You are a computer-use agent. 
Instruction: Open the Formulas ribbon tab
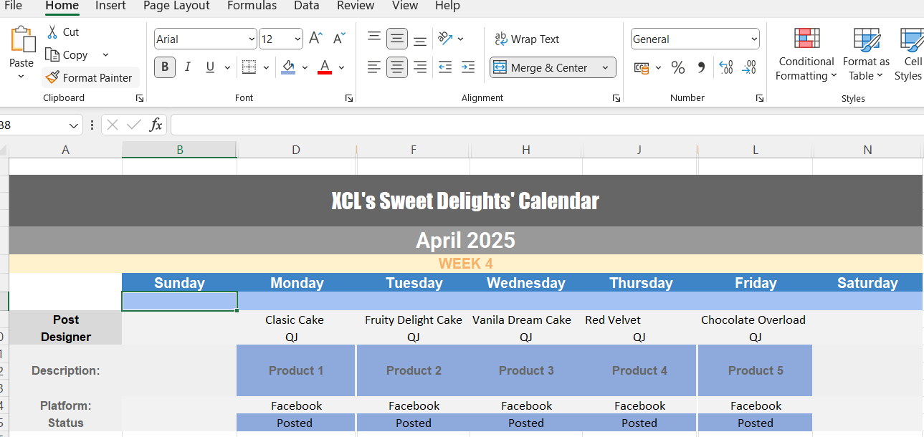tap(252, 6)
